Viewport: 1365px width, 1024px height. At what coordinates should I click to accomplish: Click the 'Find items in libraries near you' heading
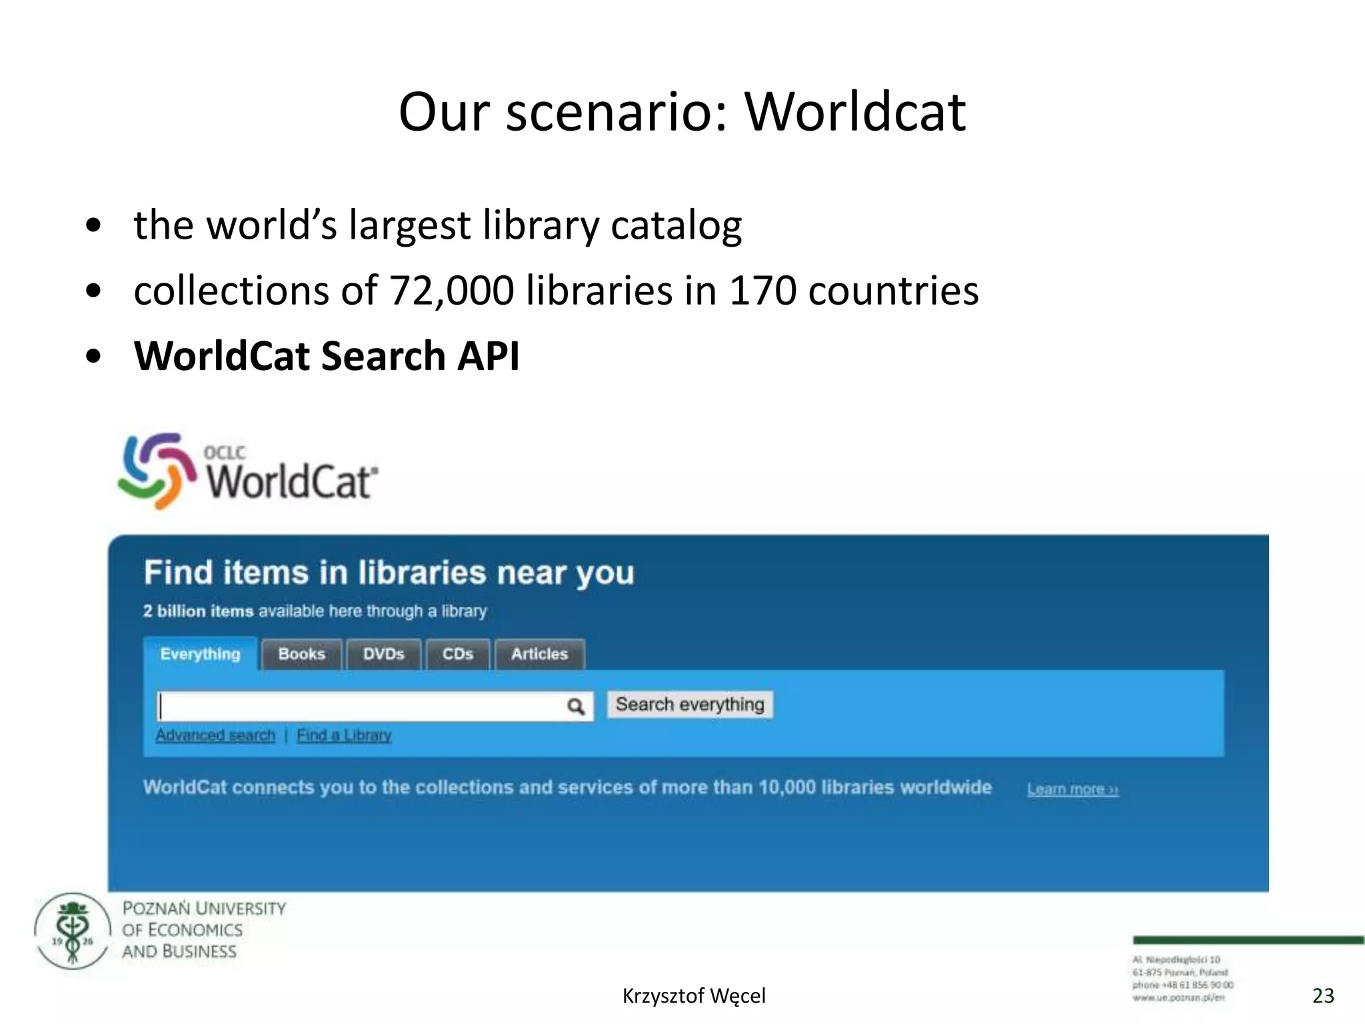(389, 573)
